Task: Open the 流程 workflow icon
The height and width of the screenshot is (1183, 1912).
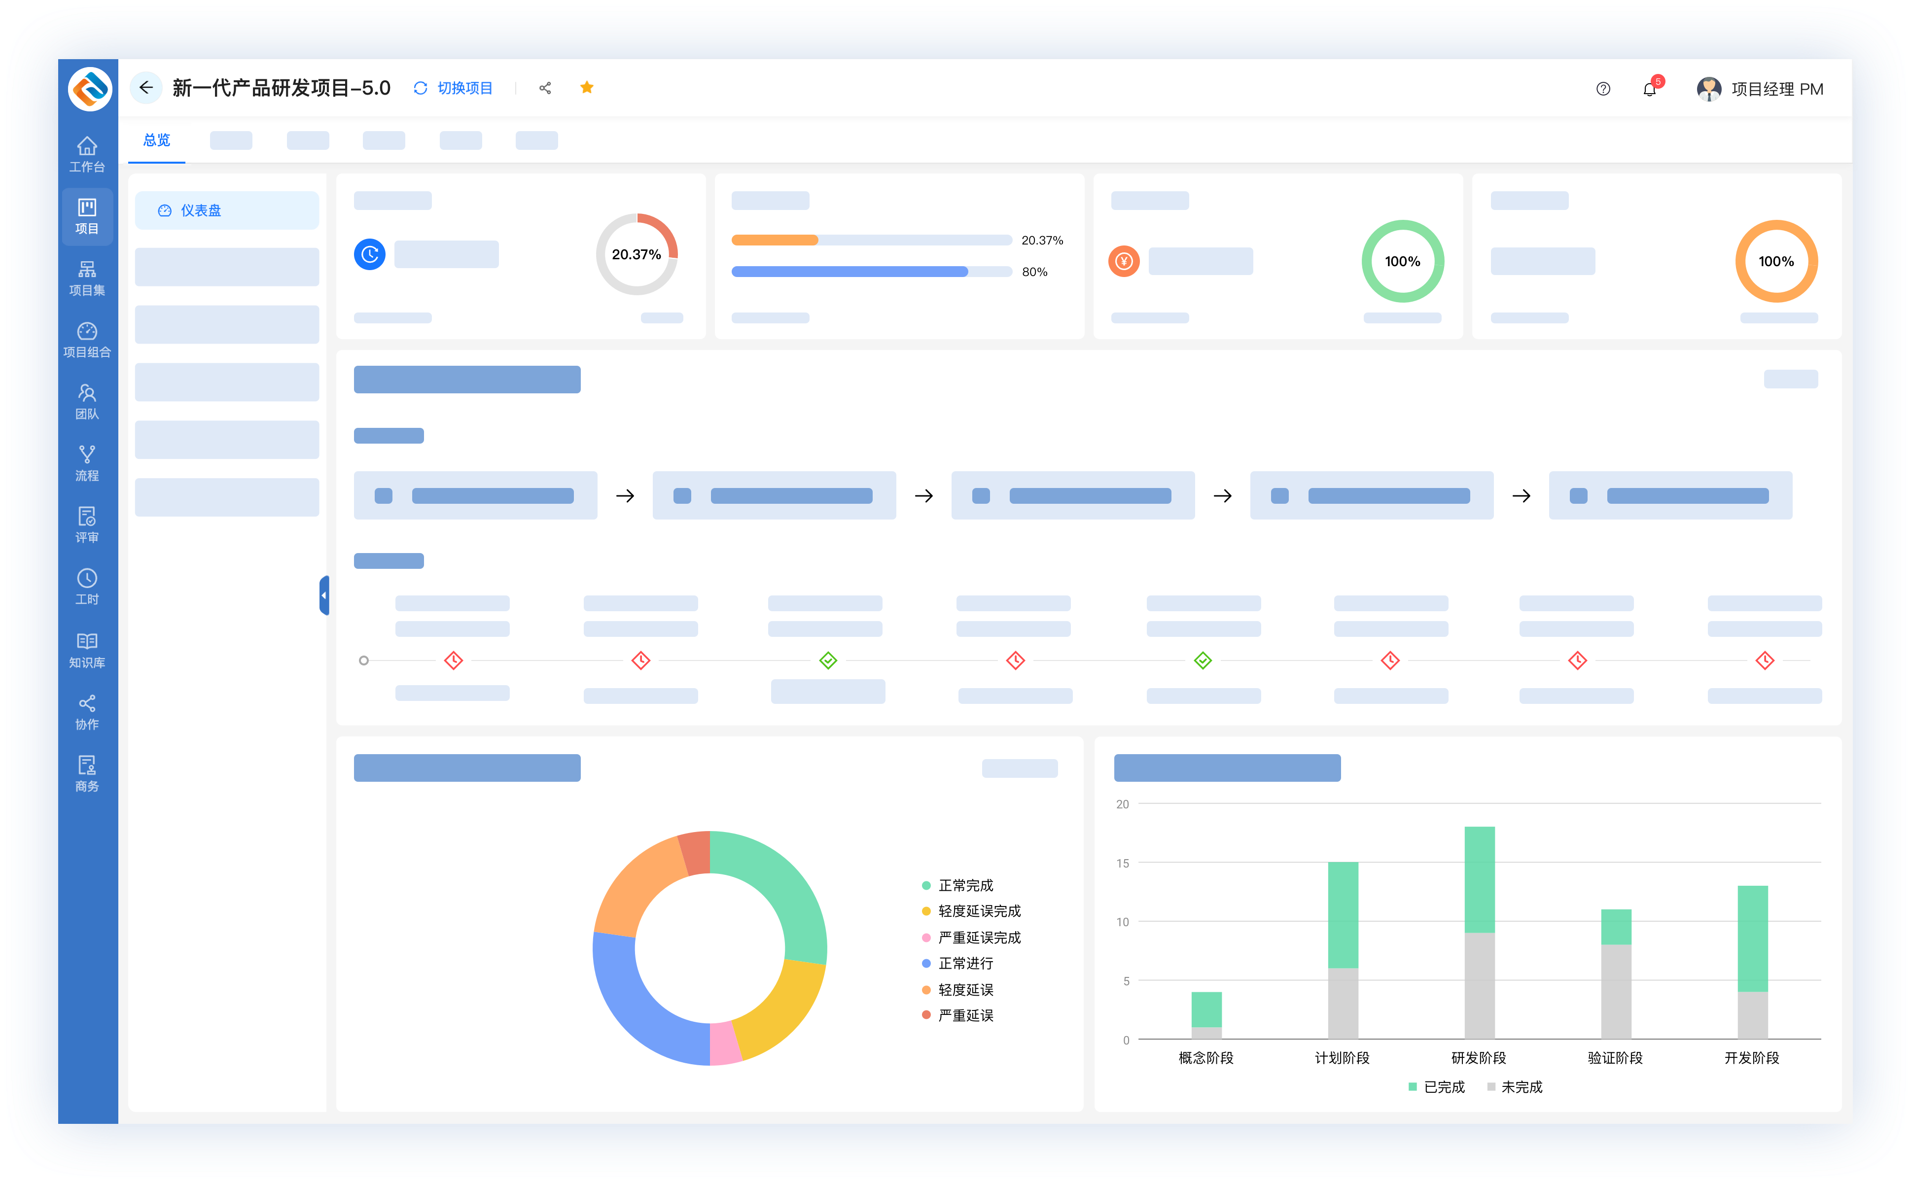Action: pyautogui.click(x=87, y=463)
